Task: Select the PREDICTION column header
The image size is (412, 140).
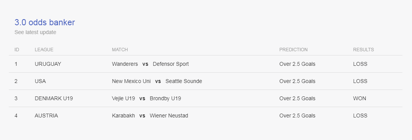Action: pyautogui.click(x=293, y=49)
